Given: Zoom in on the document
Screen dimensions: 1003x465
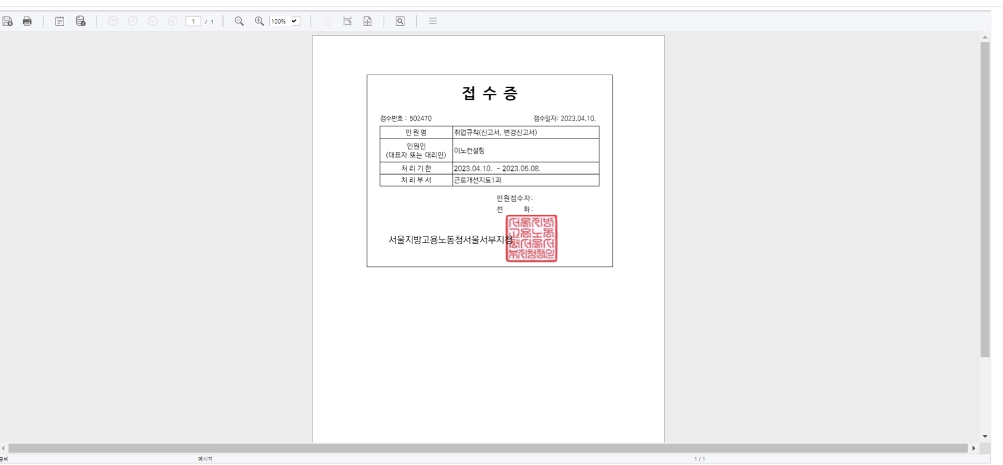Looking at the screenshot, I should tap(259, 21).
